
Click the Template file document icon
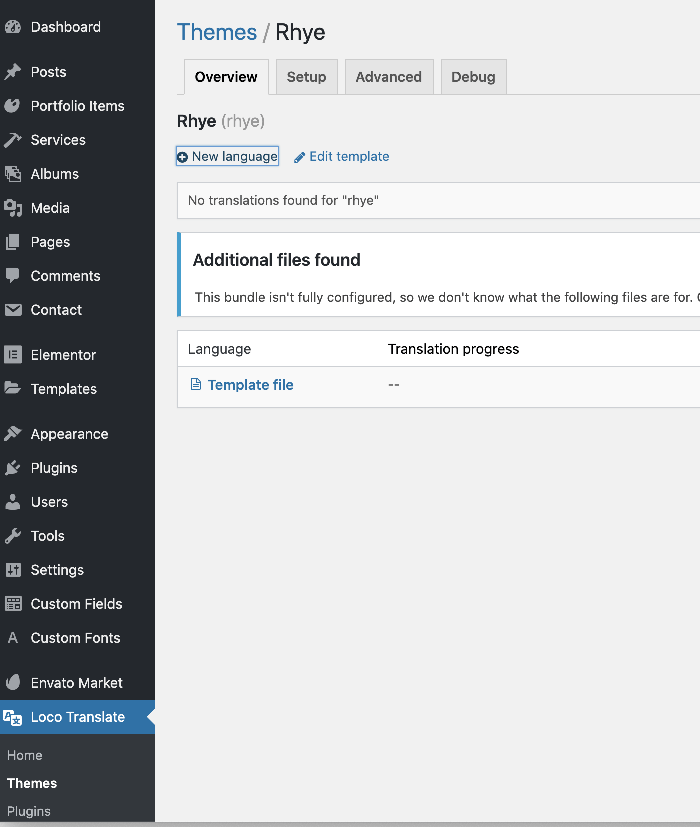196,384
